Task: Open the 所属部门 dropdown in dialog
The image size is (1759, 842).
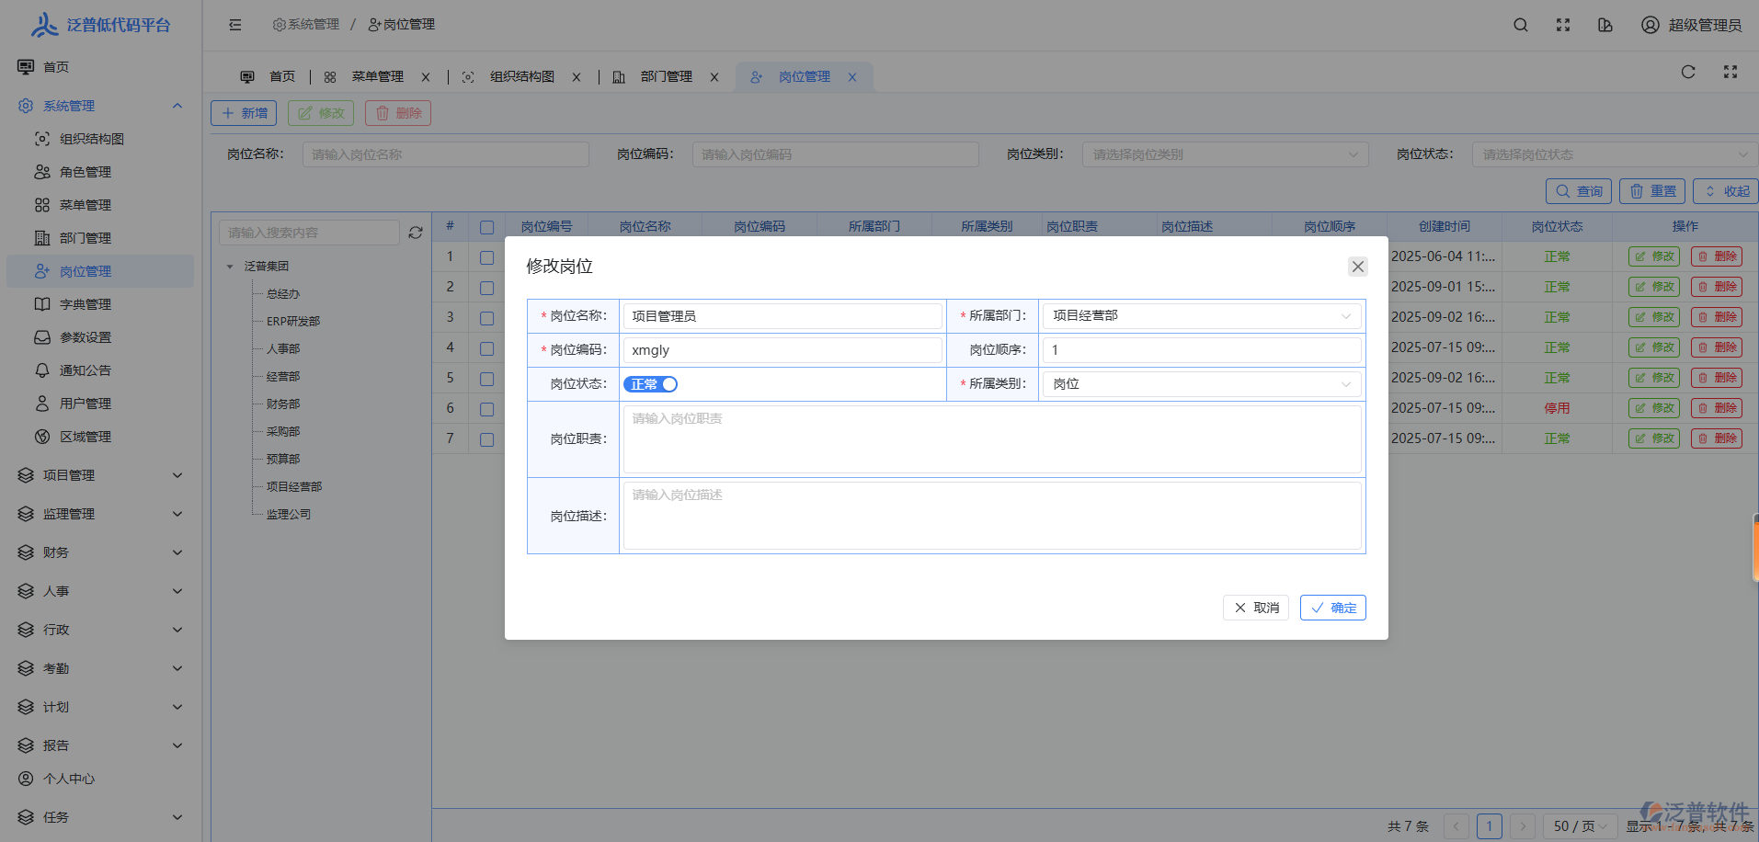Action: tap(1201, 316)
